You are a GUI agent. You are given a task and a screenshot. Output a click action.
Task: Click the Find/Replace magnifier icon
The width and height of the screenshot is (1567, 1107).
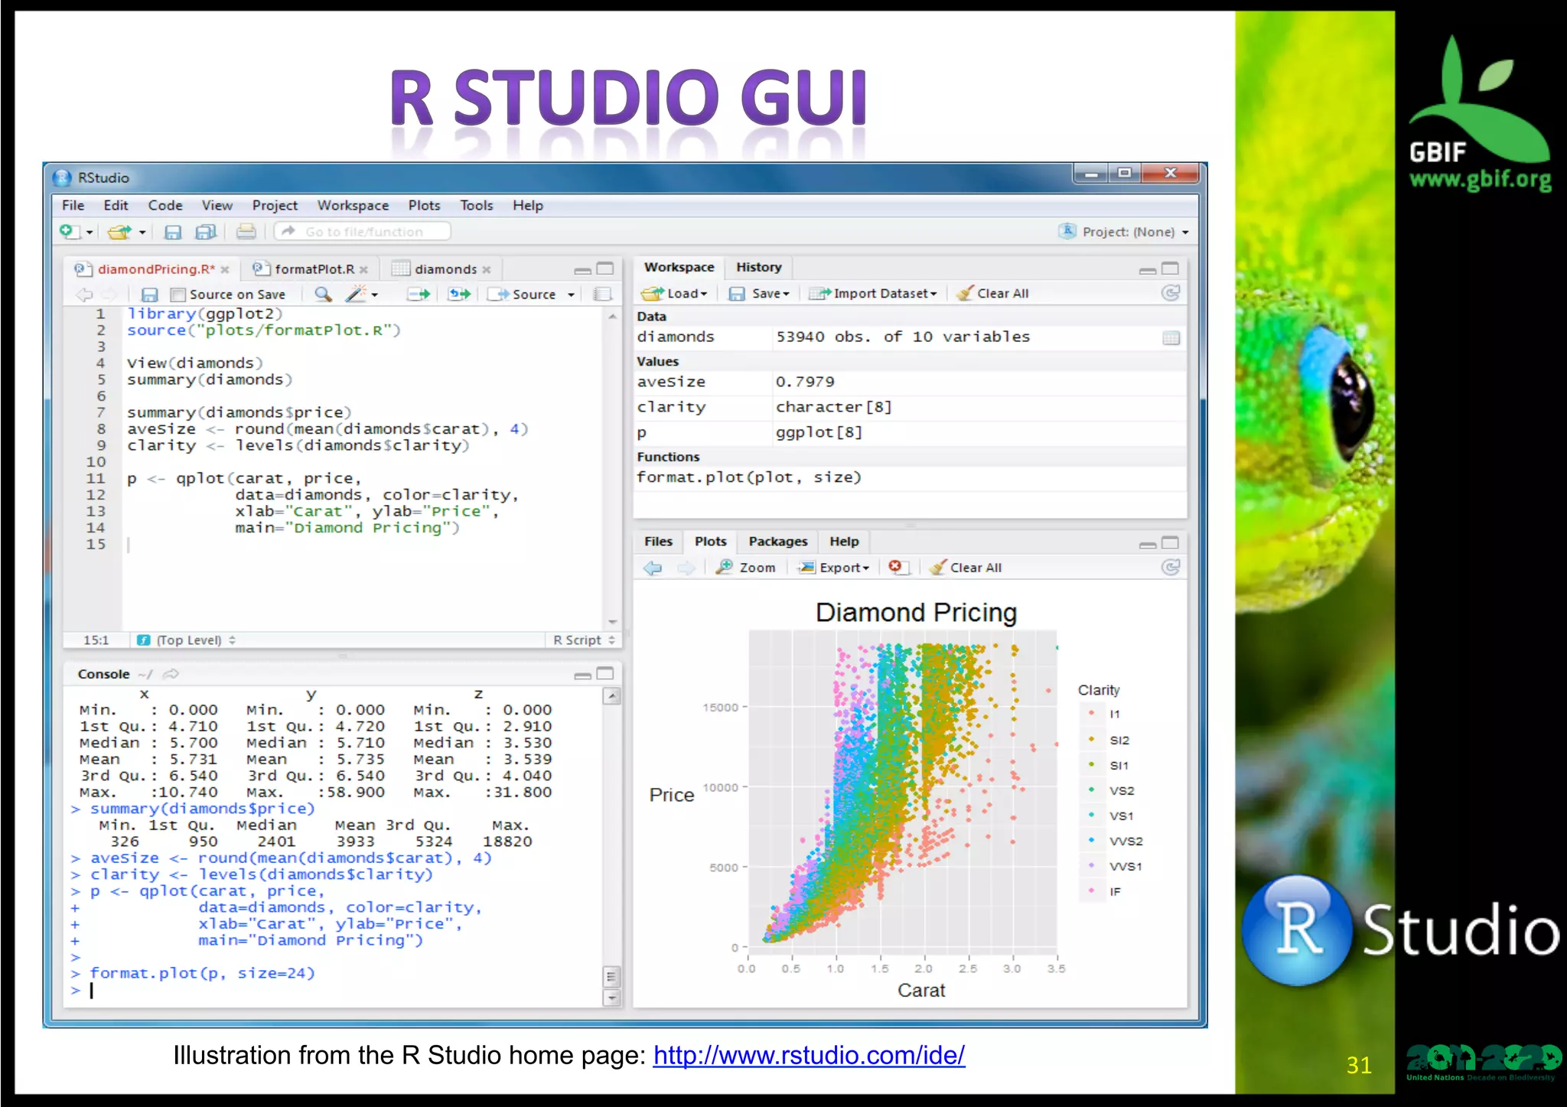[323, 294]
